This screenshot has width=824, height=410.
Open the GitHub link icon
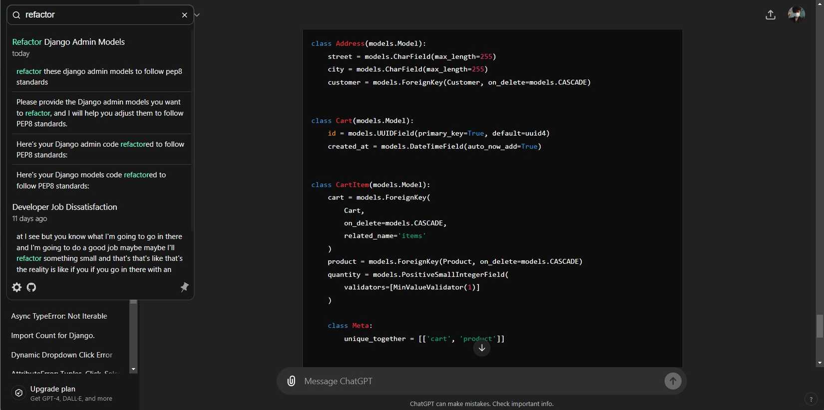pos(31,287)
